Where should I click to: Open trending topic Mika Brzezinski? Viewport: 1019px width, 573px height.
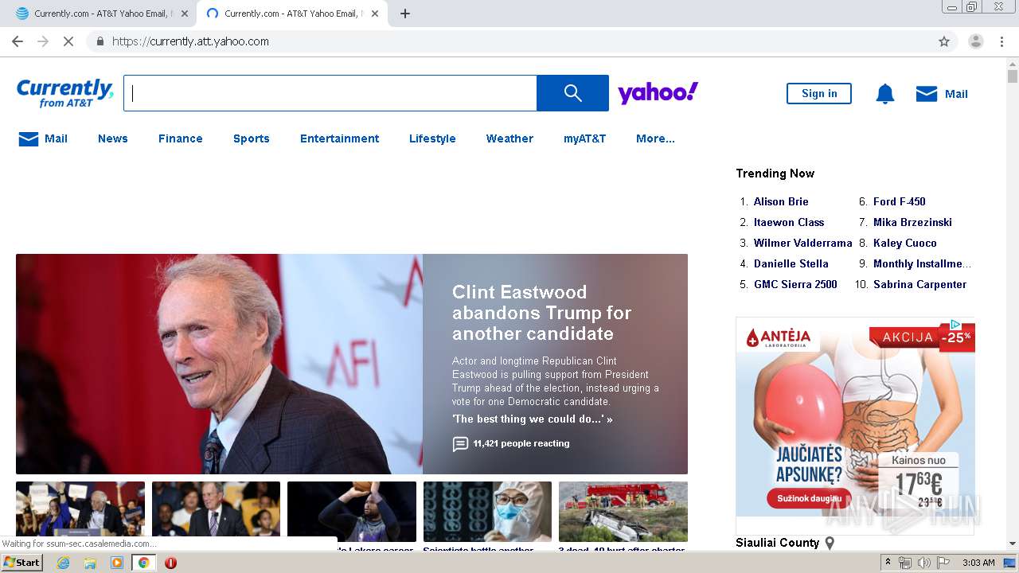[912, 222]
